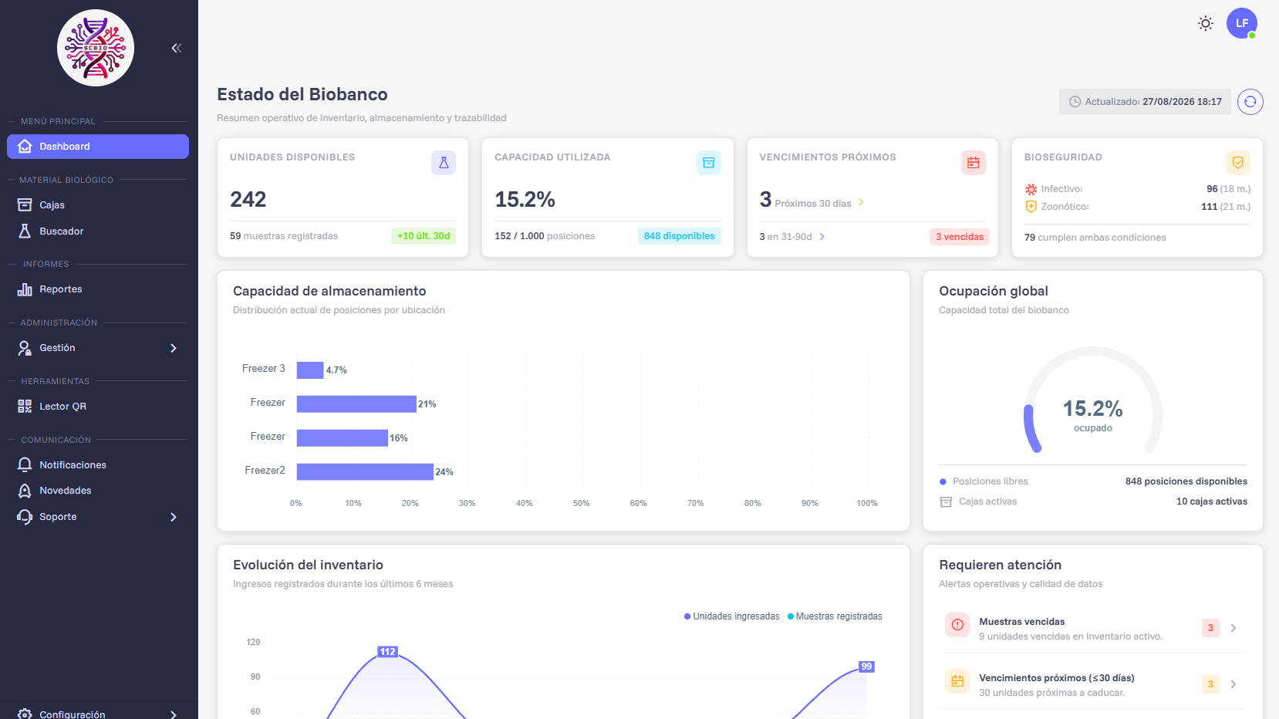Toggle Unidades ingresadas legend series
Screen dimensions: 1279x719
(x=732, y=616)
